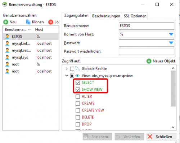The height and width of the screenshot is (143, 180).
Task: Expand the Globale Rechte tree node
Action: tap(67, 69)
